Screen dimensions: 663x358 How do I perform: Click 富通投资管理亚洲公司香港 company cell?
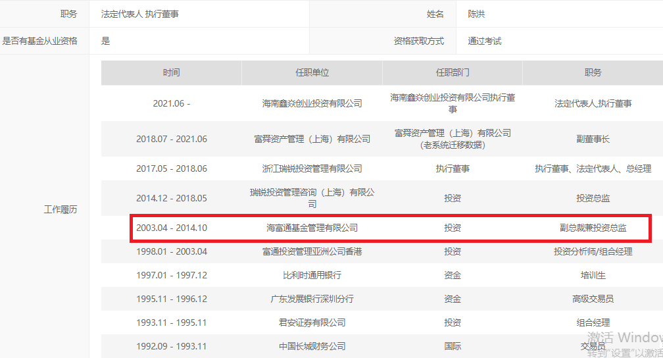[x=312, y=251]
